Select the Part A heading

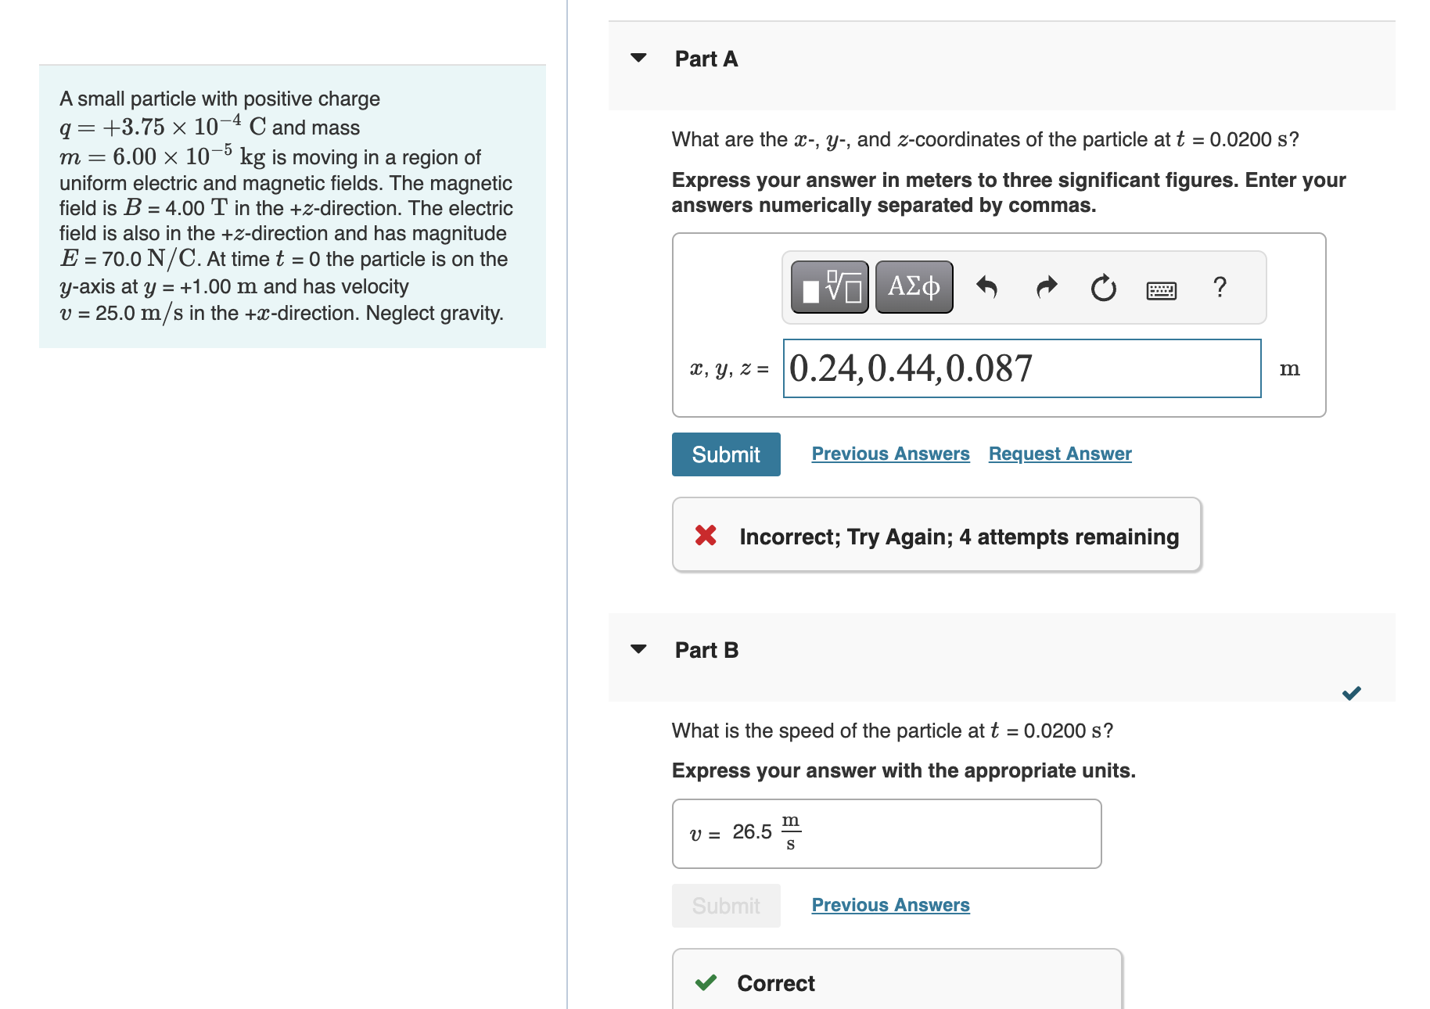705,58
